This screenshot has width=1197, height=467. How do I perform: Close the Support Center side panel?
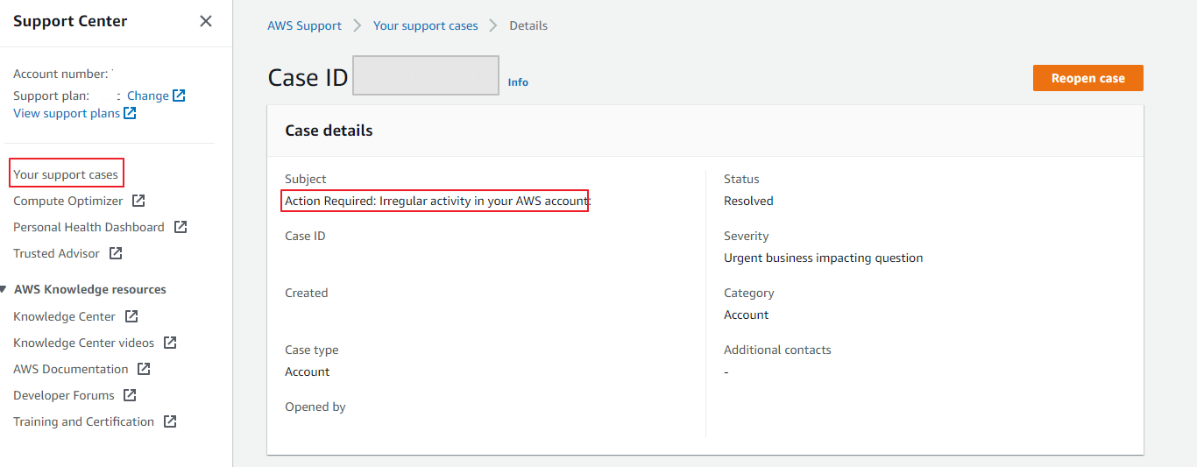coord(206,21)
